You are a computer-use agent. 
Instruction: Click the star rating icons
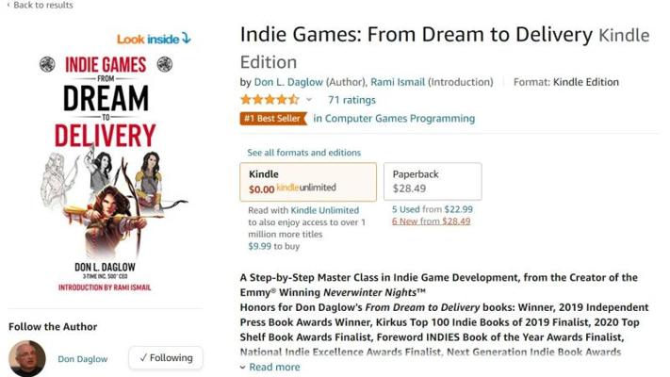click(270, 99)
